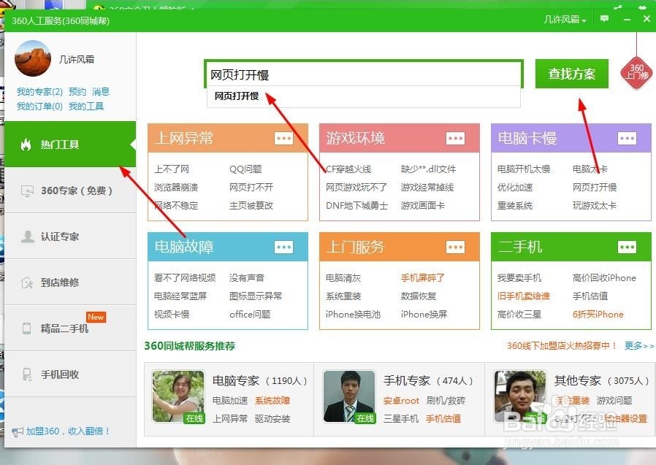Select 游戏经常掉线 under 游戏环境
This screenshot has height=465, width=656.
427,188
